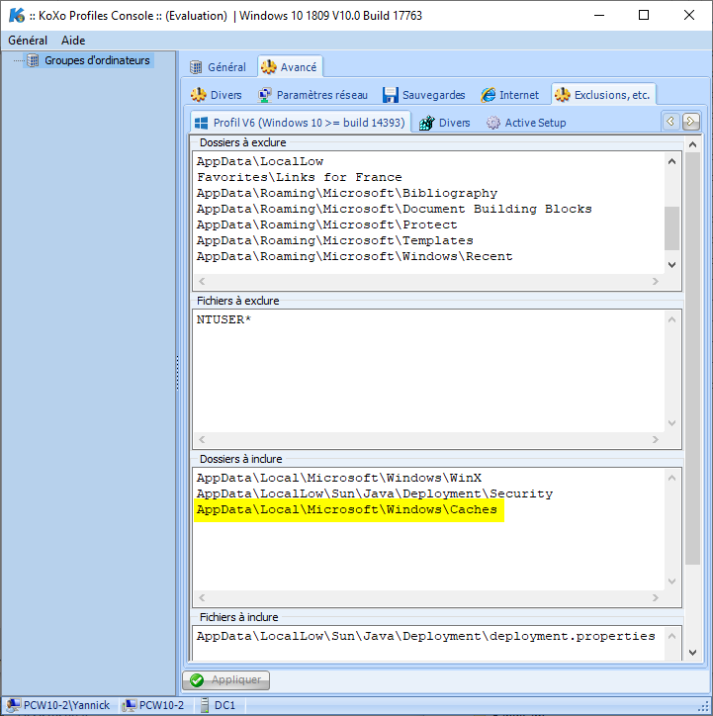Image resolution: width=713 pixels, height=716 pixels.
Task: Select the Exclusions, etc. tab
Action: tap(603, 95)
